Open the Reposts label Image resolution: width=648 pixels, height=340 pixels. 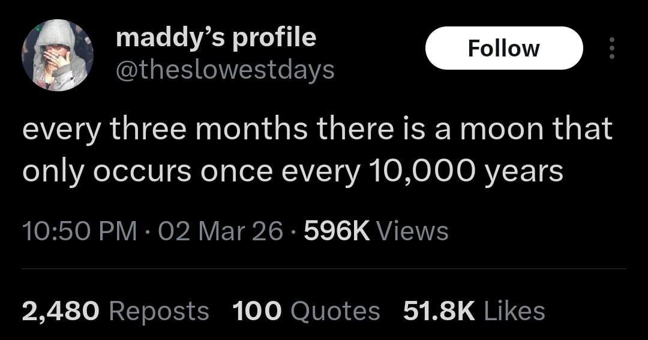(x=159, y=311)
